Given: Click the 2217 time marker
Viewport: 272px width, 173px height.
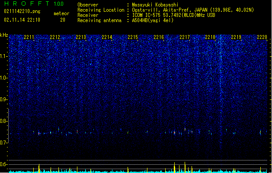Looking at the screenshot, I should click(185, 37).
